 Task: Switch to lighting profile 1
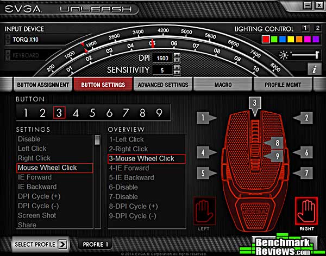coord(305,28)
